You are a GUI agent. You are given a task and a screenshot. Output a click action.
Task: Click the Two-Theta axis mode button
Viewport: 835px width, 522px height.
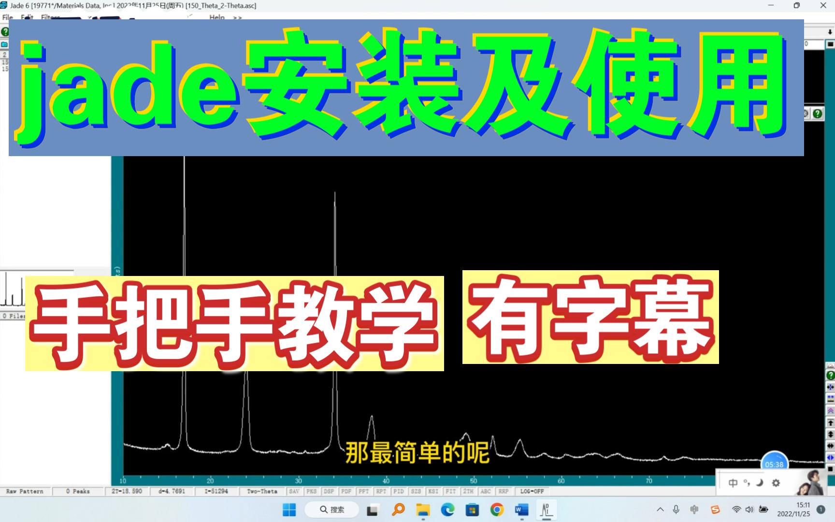(262, 491)
